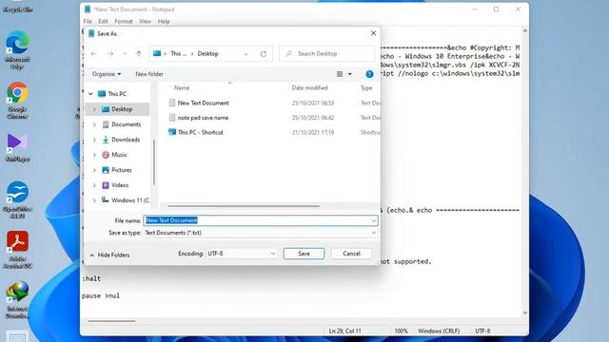Viewport: 609px width, 342px height.
Task: Click the Ln 29, Col 11 status entry
Action: click(x=344, y=332)
